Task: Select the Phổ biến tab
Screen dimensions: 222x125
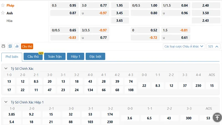Action: pyautogui.click(x=12, y=57)
